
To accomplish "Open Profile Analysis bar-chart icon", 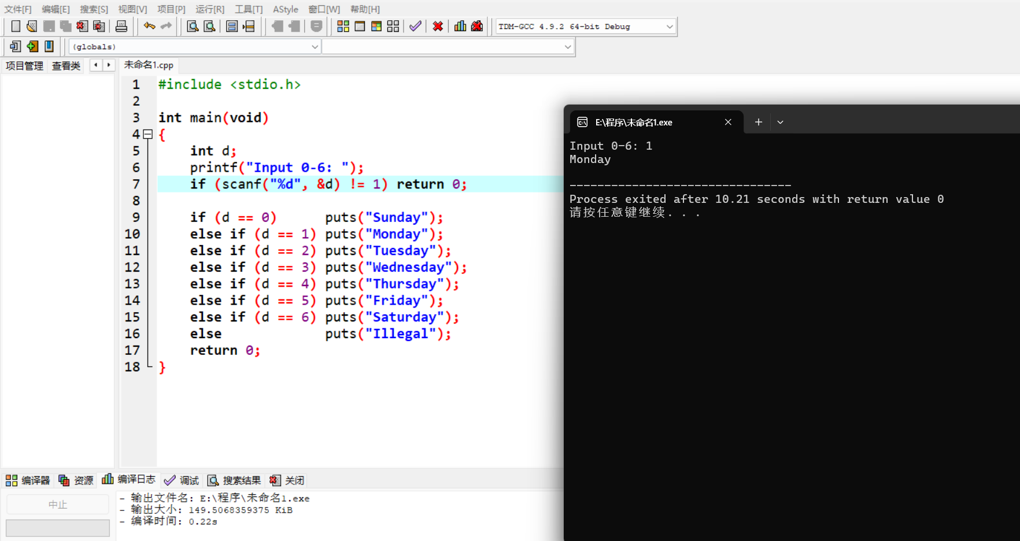I will point(460,26).
